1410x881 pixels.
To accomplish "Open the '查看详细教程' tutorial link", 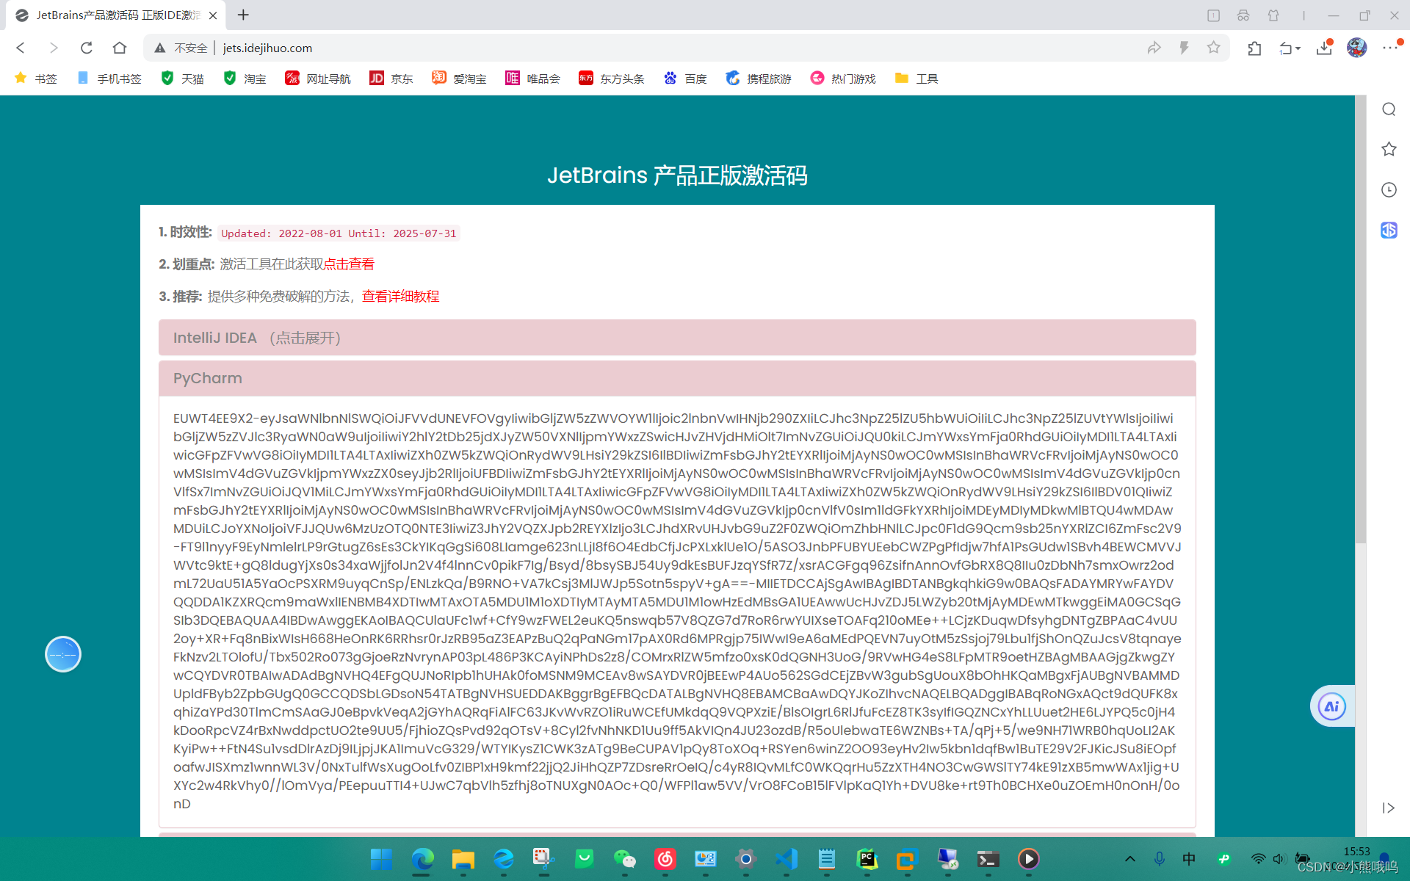I will [x=400, y=297].
